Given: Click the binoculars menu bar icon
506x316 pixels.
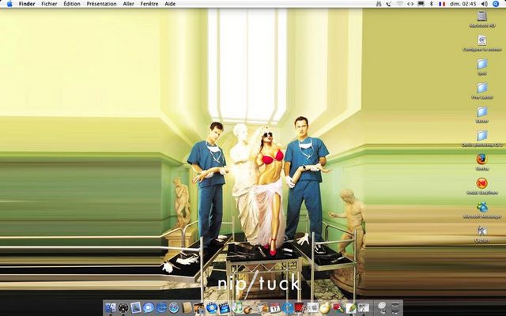Looking at the screenshot, I should [379, 4].
